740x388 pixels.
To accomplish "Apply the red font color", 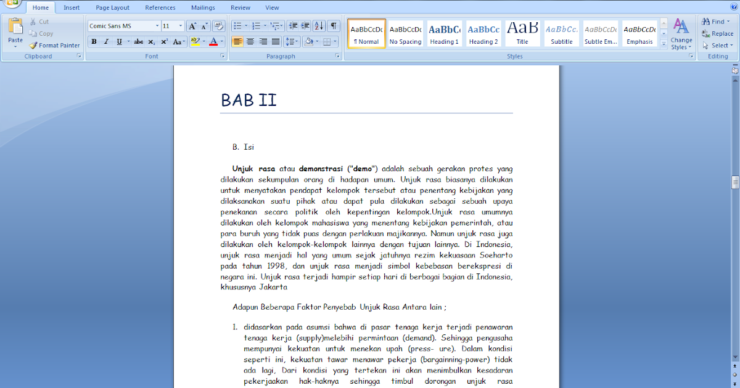I will pyautogui.click(x=213, y=42).
